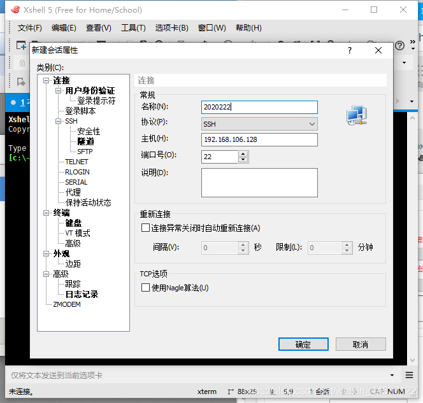The width and height of the screenshot is (423, 403).
Task: Select 安全性 in category tree
Action: pos(89,131)
